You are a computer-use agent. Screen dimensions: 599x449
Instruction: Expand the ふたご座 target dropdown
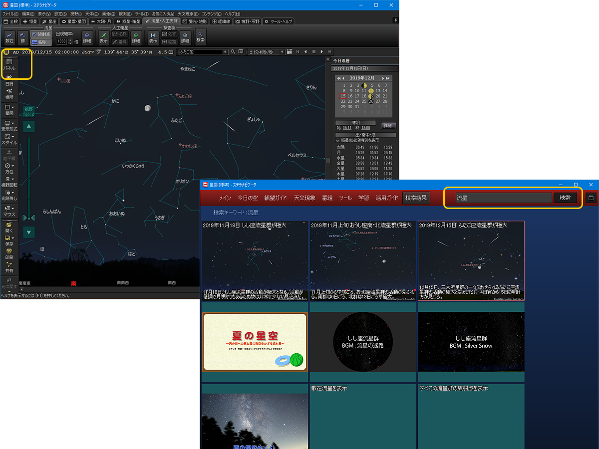[225, 52]
